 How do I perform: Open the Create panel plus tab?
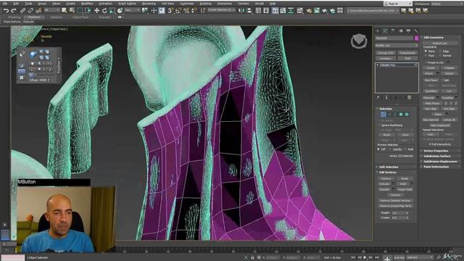point(377,30)
